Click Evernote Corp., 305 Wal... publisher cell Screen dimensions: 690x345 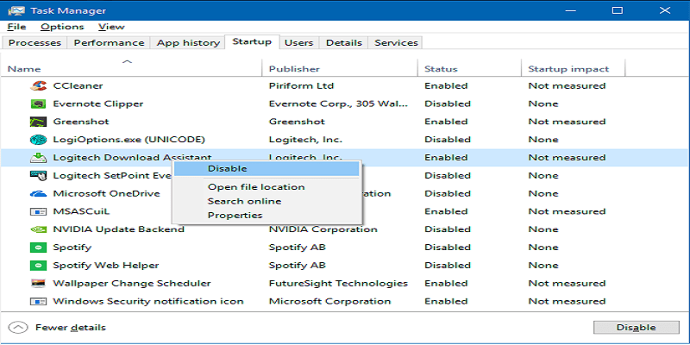point(338,103)
